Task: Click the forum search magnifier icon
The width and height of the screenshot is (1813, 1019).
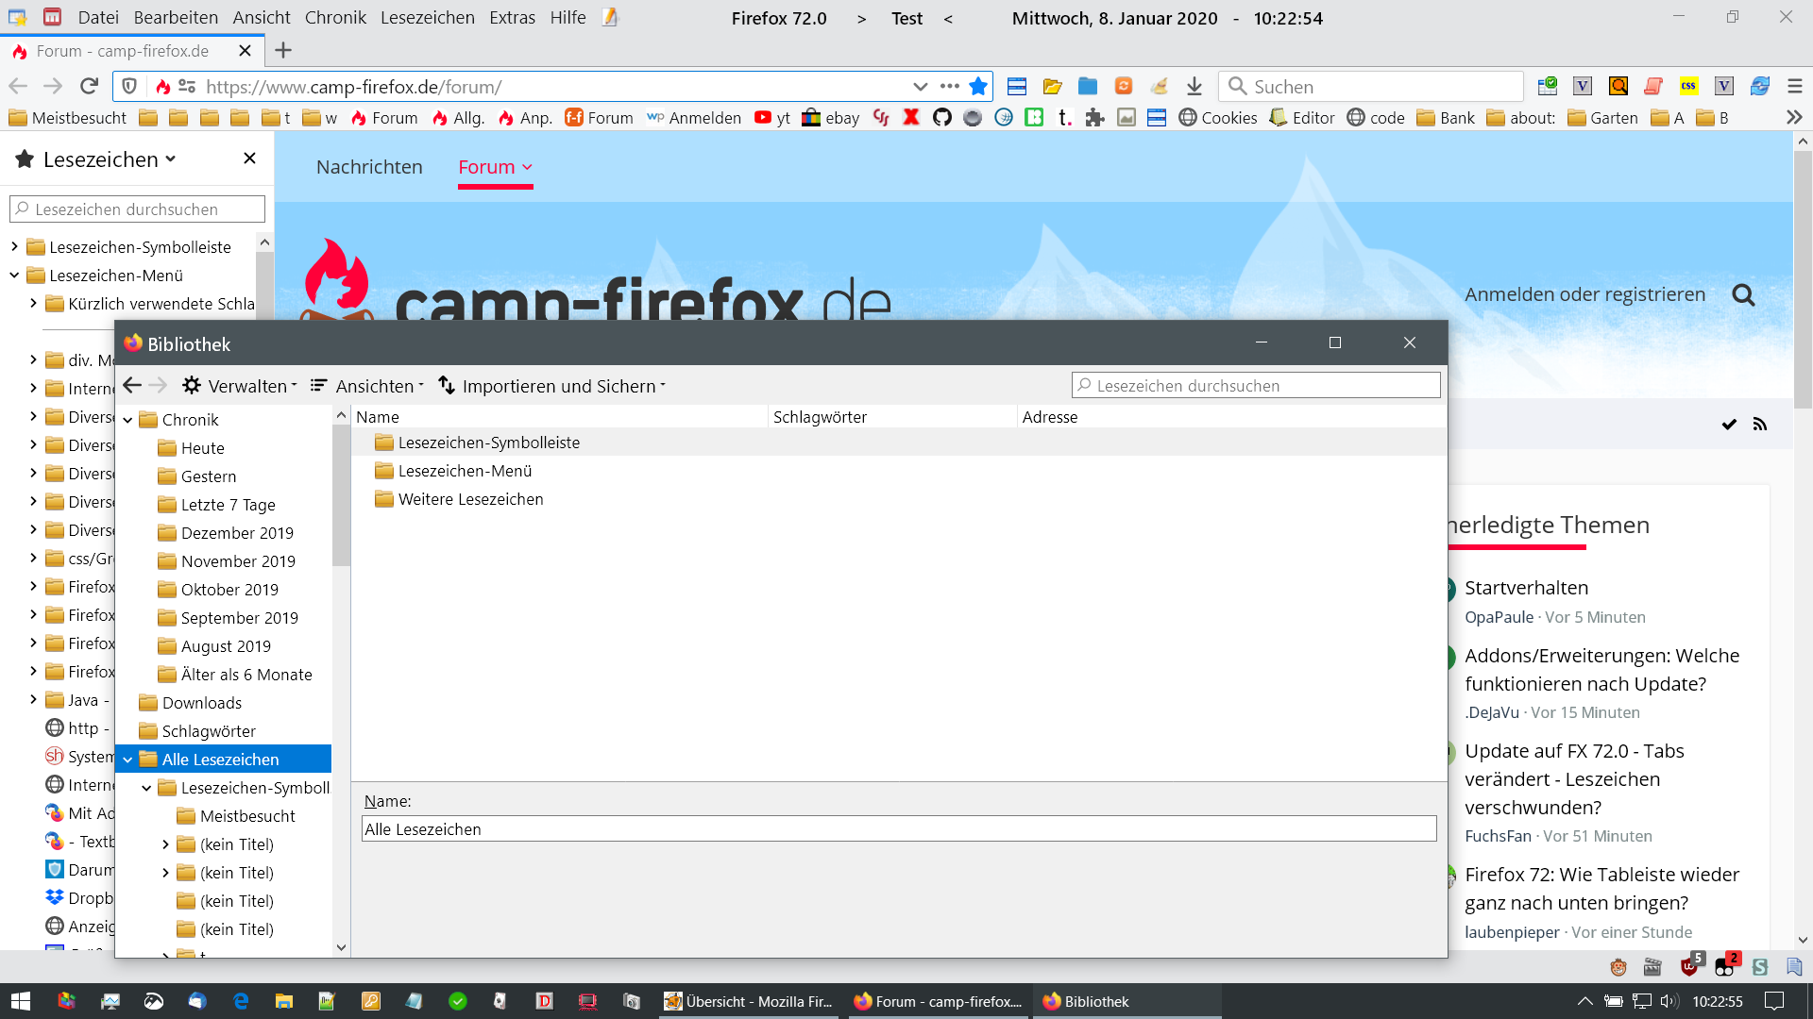Action: [x=1743, y=295]
